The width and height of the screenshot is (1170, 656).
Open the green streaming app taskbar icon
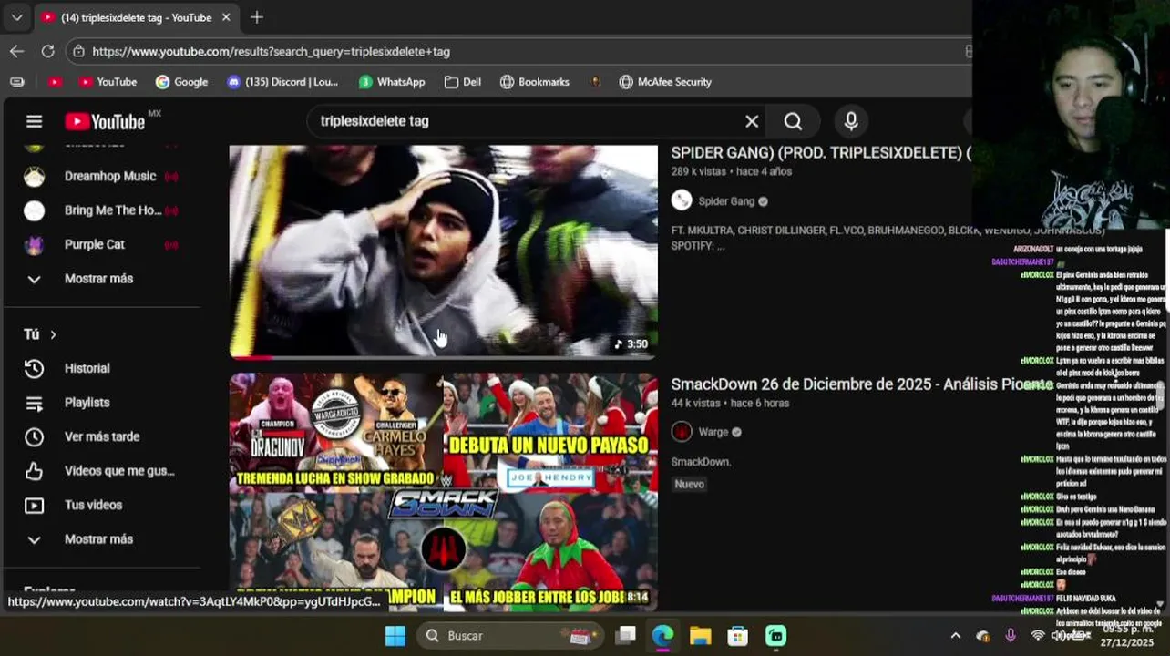(775, 635)
